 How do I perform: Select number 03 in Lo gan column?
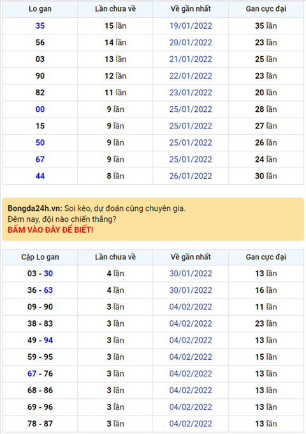[40, 59]
